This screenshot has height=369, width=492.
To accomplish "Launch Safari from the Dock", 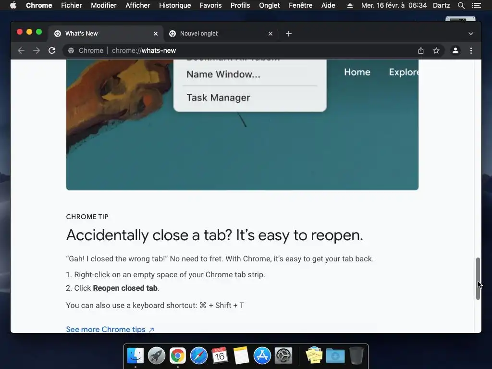I will point(198,356).
